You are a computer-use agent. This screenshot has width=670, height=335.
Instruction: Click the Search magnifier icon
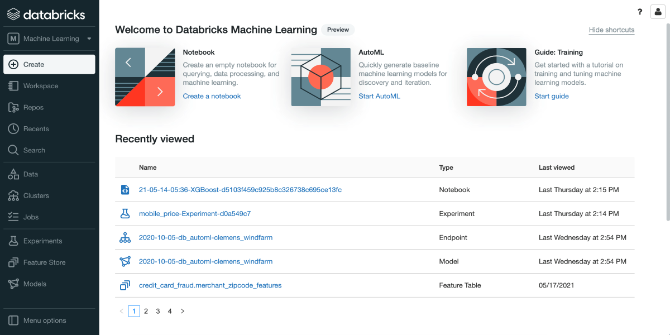click(13, 150)
